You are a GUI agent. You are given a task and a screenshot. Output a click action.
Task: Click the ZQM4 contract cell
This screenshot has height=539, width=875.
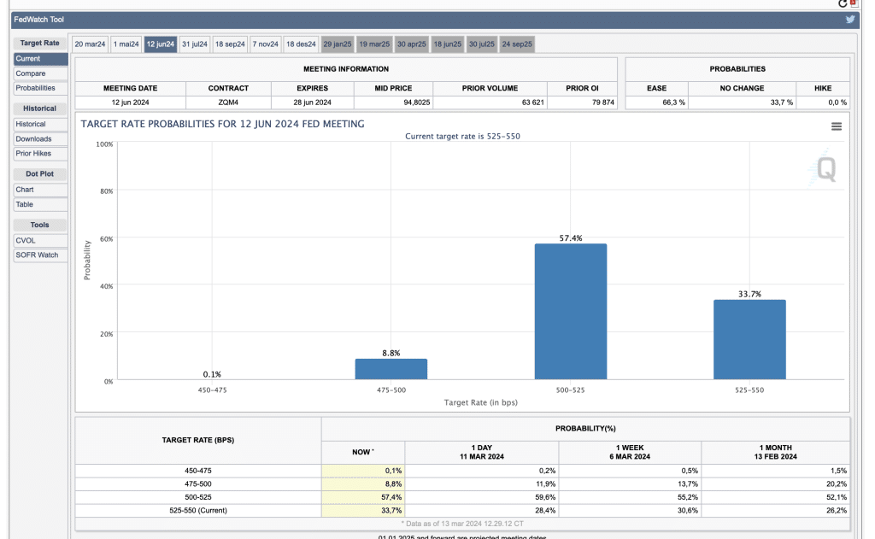pyautogui.click(x=228, y=103)
